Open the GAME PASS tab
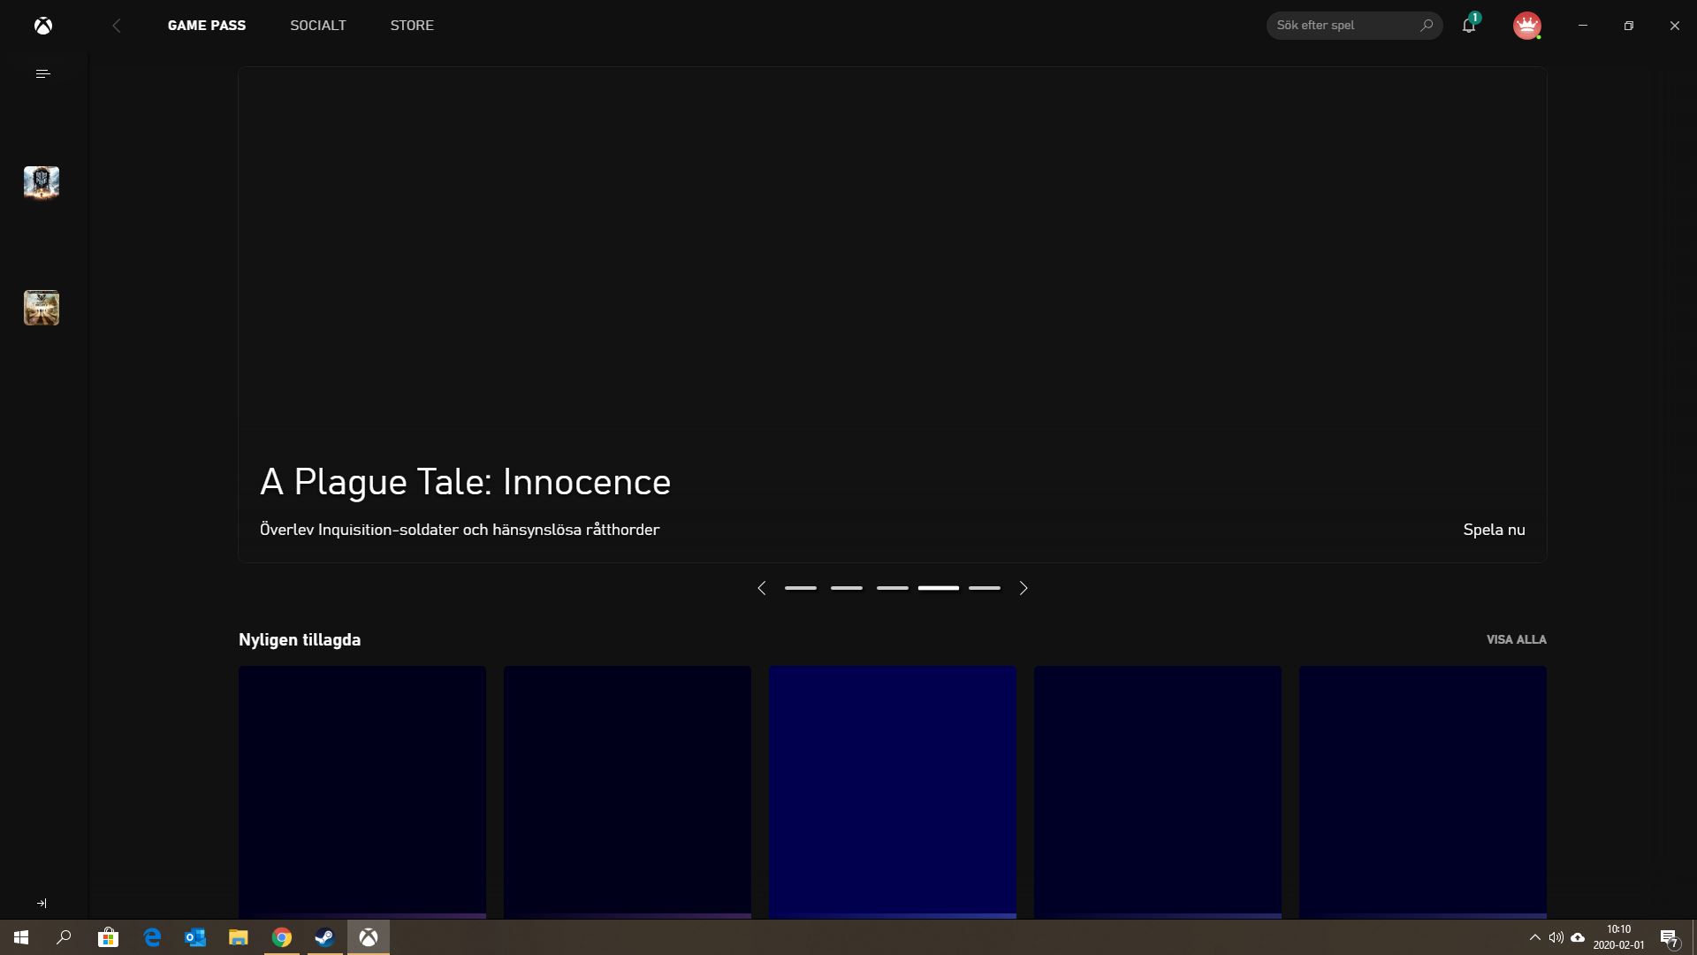 (207, 26)
